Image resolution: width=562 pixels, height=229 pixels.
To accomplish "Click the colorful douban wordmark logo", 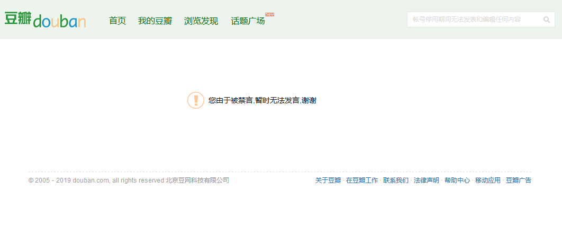I will [59, 22].
